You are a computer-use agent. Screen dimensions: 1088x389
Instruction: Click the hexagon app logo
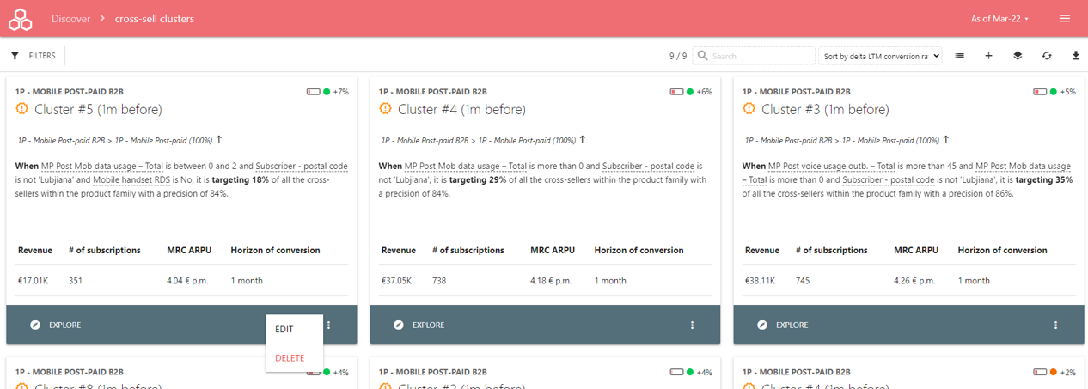pyautogui.click(x=20, y=18)
